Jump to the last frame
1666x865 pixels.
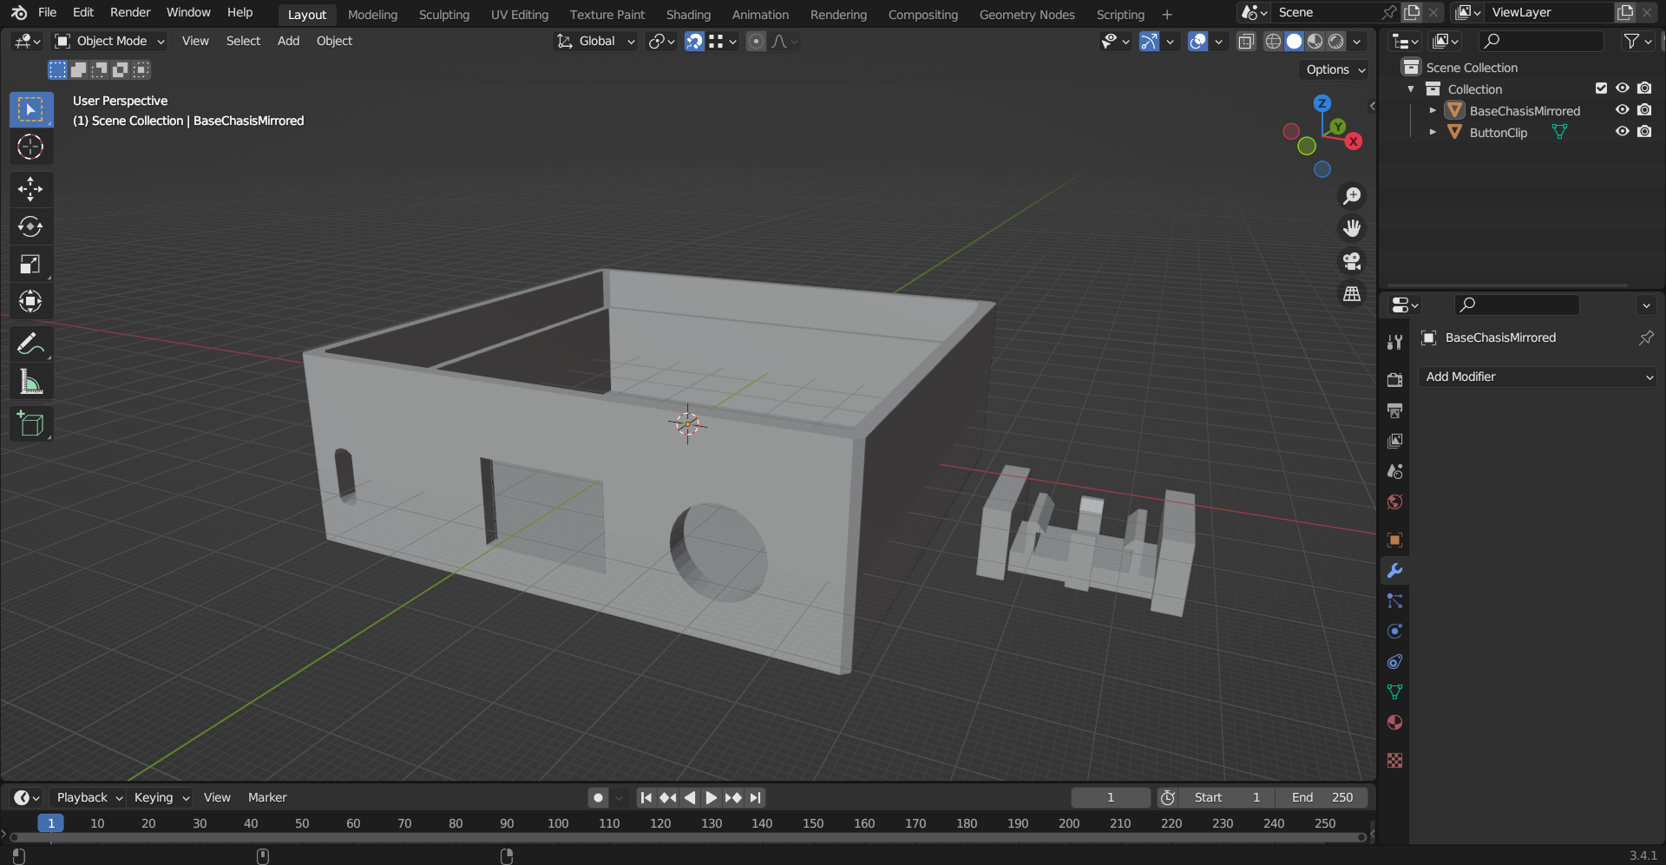click(x=755, y=797)
